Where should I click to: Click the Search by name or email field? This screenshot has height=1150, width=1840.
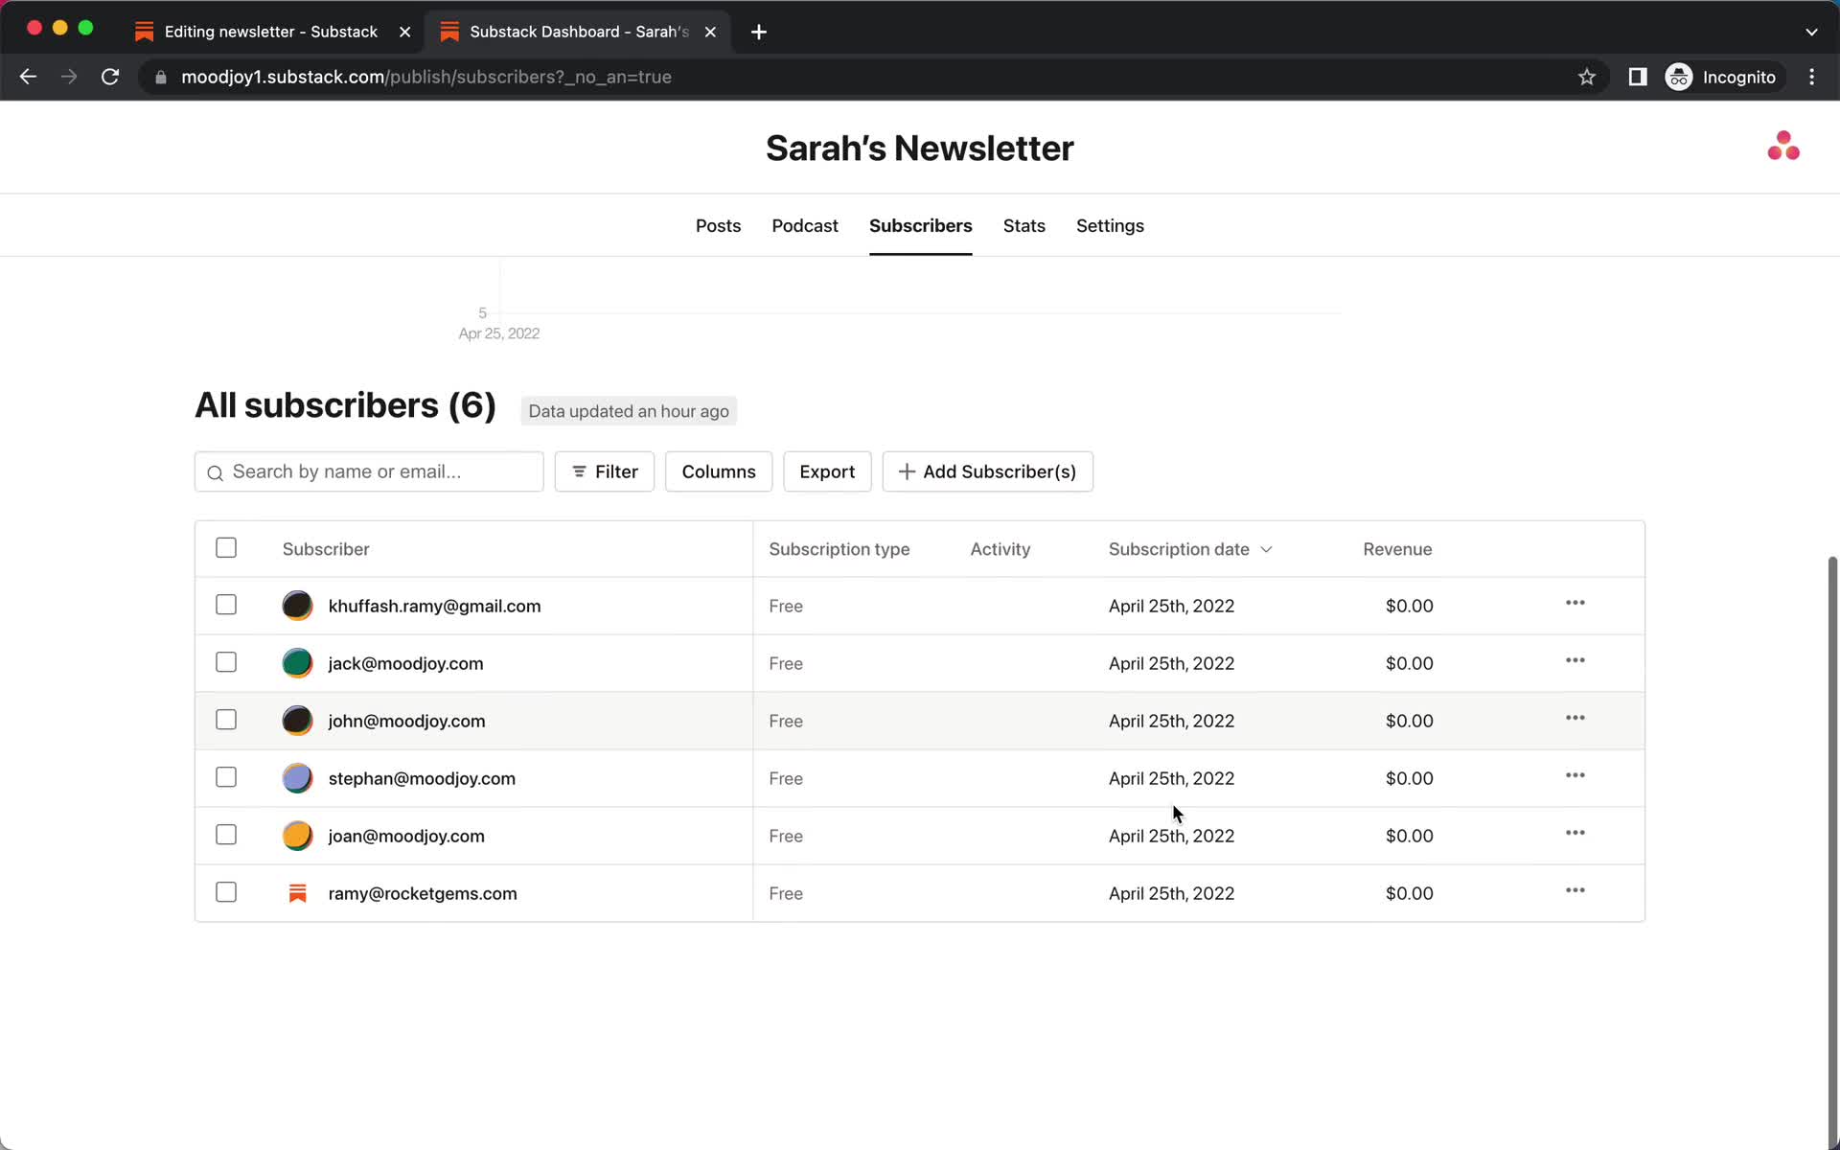[370, 471]
